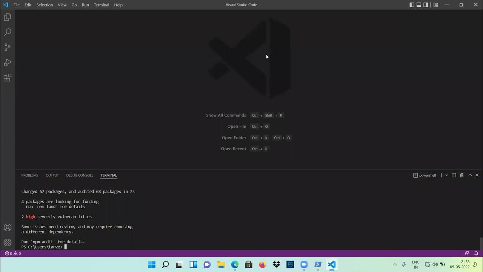Open File Explorer from taskbar

pos(221,264)
